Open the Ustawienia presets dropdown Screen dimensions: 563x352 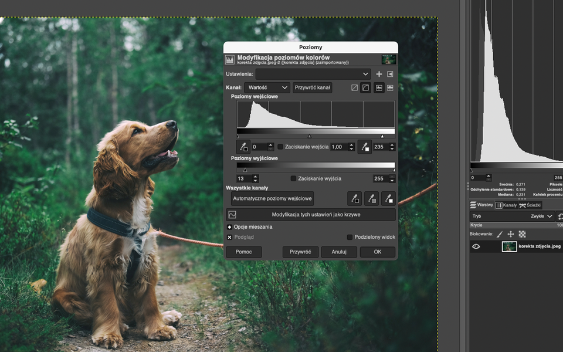[x=313, y=74]
